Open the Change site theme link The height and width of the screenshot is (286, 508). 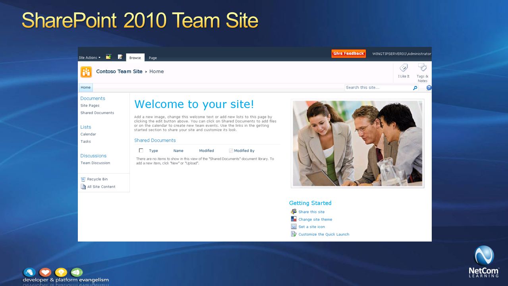coord(315,220)
